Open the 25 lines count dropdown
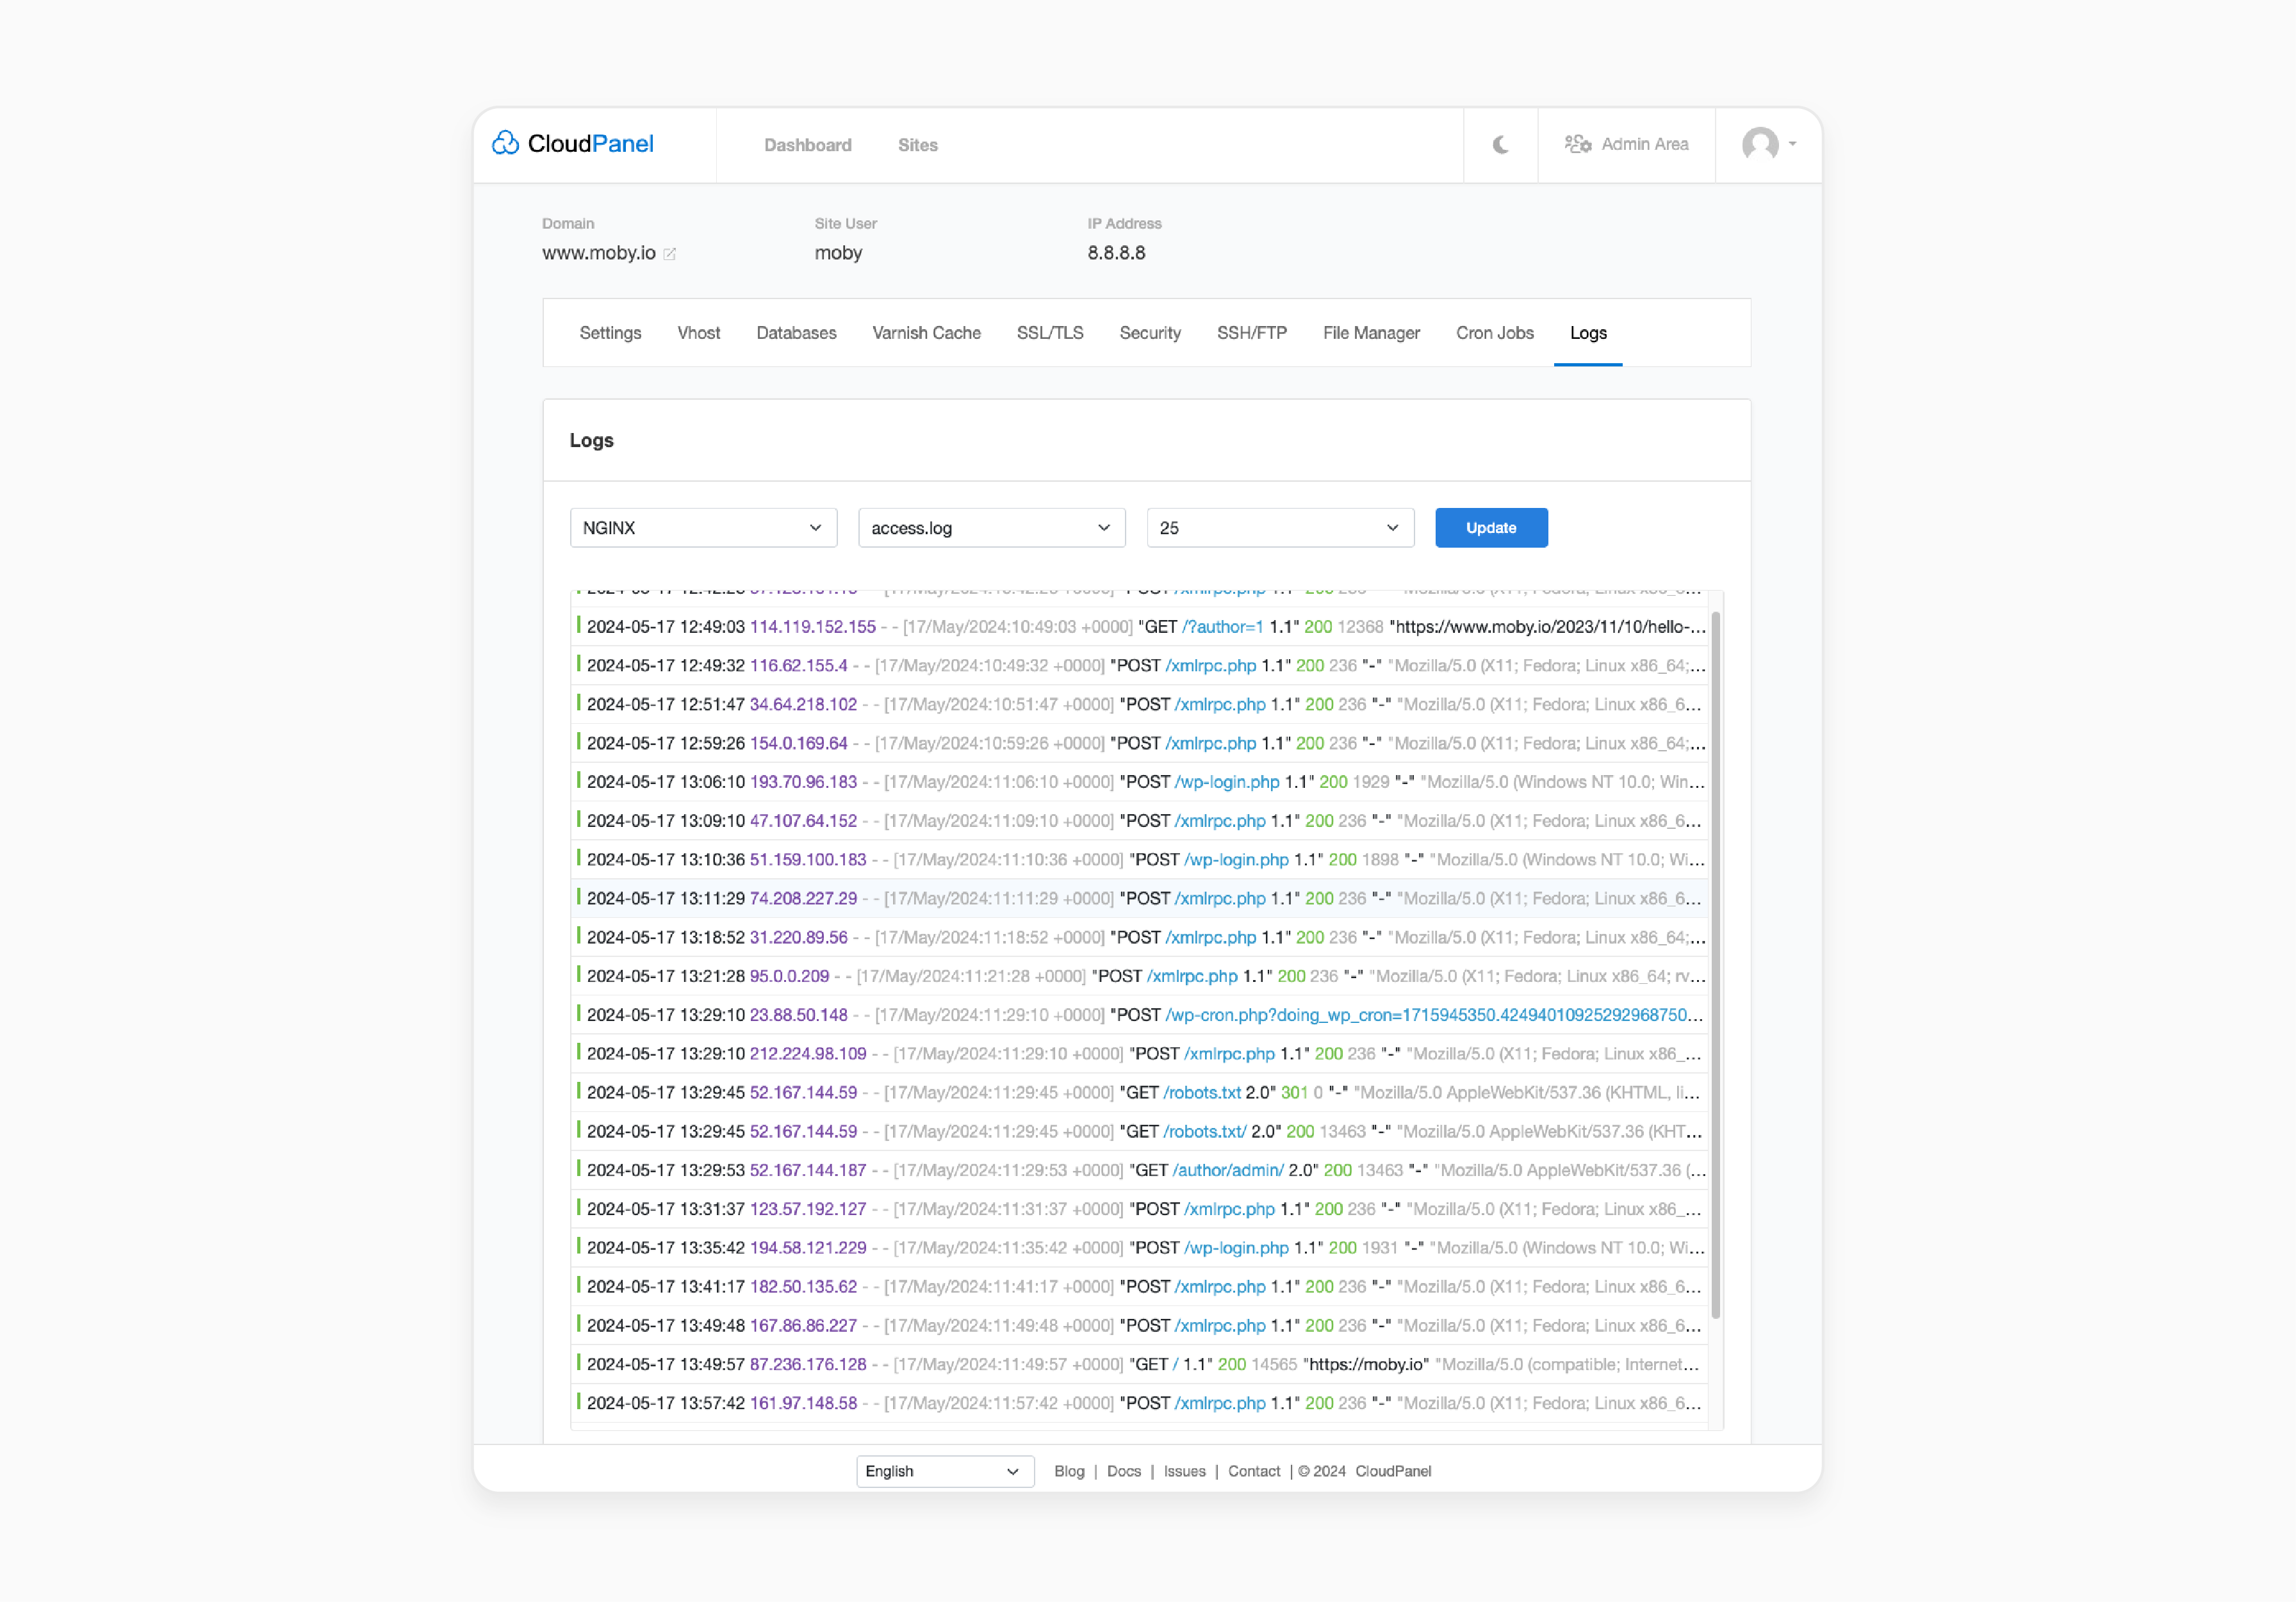Screen dimensions: 2296x1602 [x=1280, y=528]
